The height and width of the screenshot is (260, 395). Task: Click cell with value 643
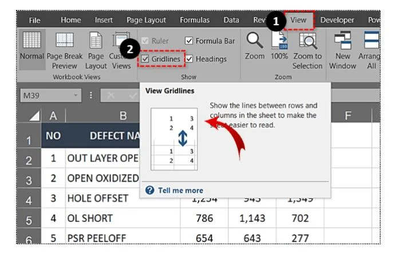252,237
